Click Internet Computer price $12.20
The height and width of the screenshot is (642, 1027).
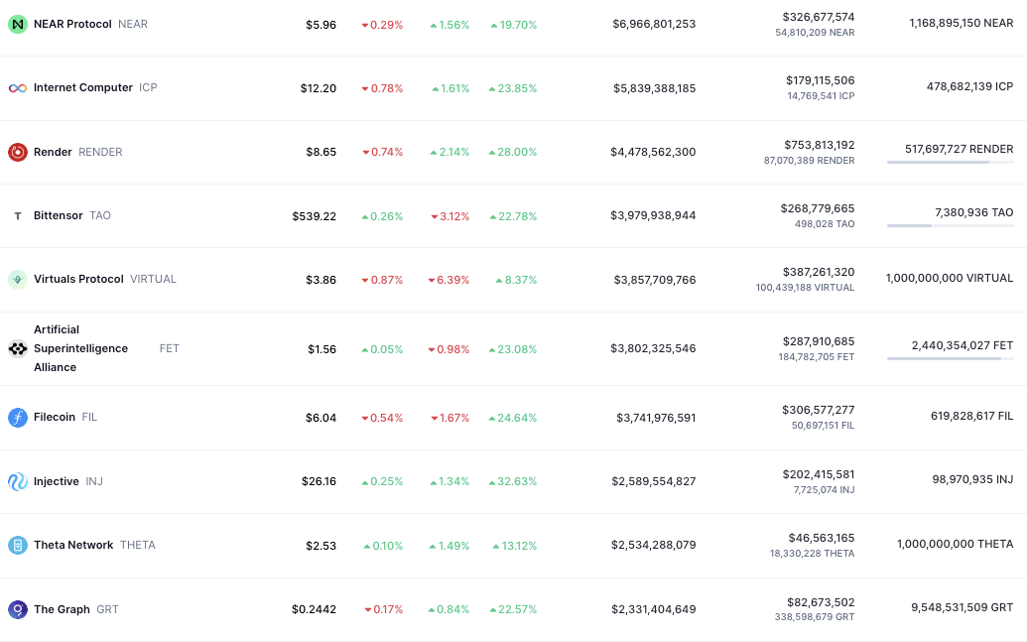pos(319,88)
